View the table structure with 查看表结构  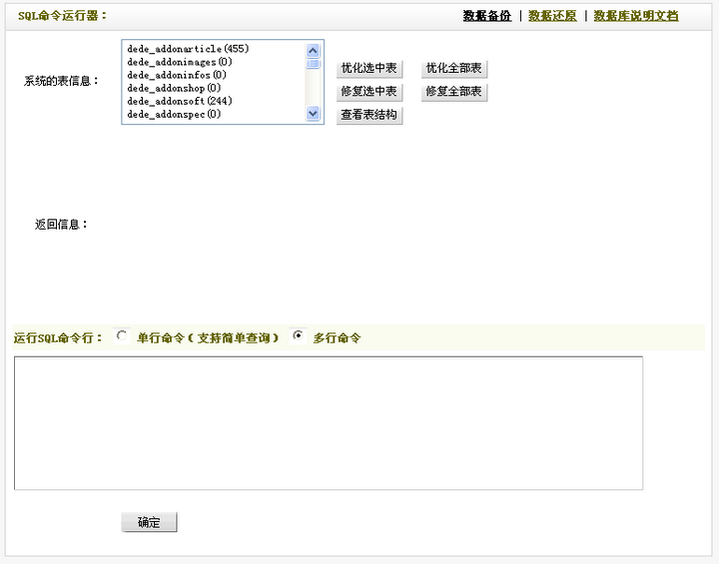[x=368, y=115]
